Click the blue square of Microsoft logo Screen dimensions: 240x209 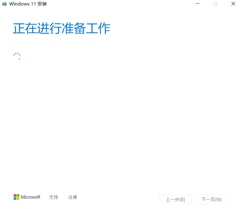coord(15,198)
